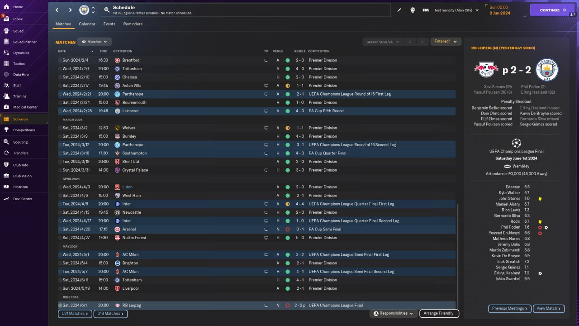The image size is (579, 326).
Task: Click the large Manchester City crest in match panel
Action: (547, 70)
